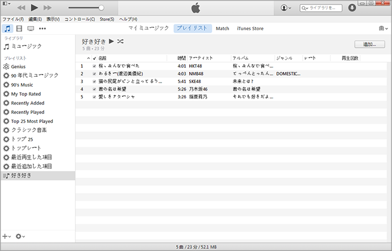Uncheck the HKT48 track checkbox
This screenshot has width=392, height=251.
click(x=94, y=66)
